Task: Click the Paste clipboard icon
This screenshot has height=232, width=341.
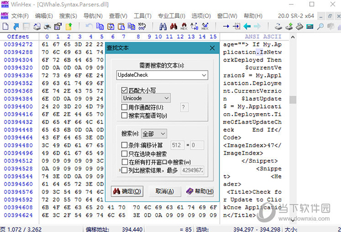Action: [x=121, y=27]
